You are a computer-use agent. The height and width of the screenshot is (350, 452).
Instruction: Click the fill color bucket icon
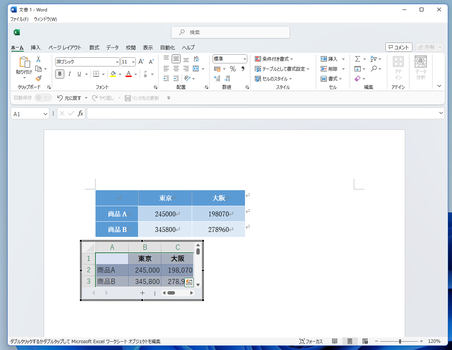(113, 74)
